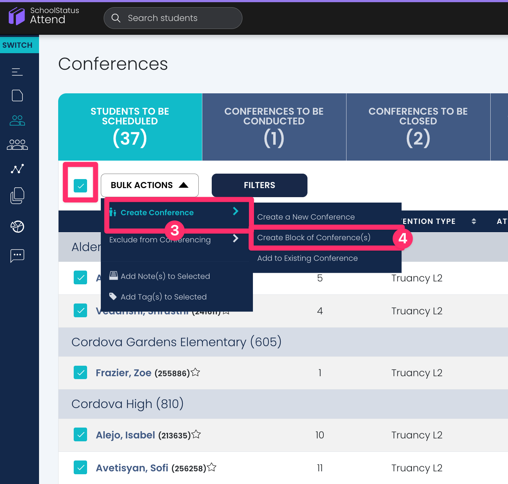Screen dimensions: 508x484
Task: Open the sidebar hamburger menu icon
Action: pyautogui.click(x=17, y=72)
